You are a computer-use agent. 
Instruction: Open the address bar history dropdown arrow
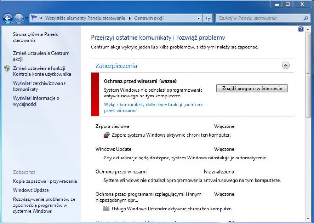tap(199, 18)
